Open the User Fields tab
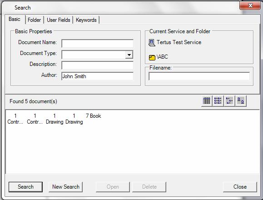The width and height of the screenshot is (263, 200). point(59,20)
